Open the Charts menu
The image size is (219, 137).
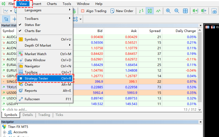(x=52, y=4)
